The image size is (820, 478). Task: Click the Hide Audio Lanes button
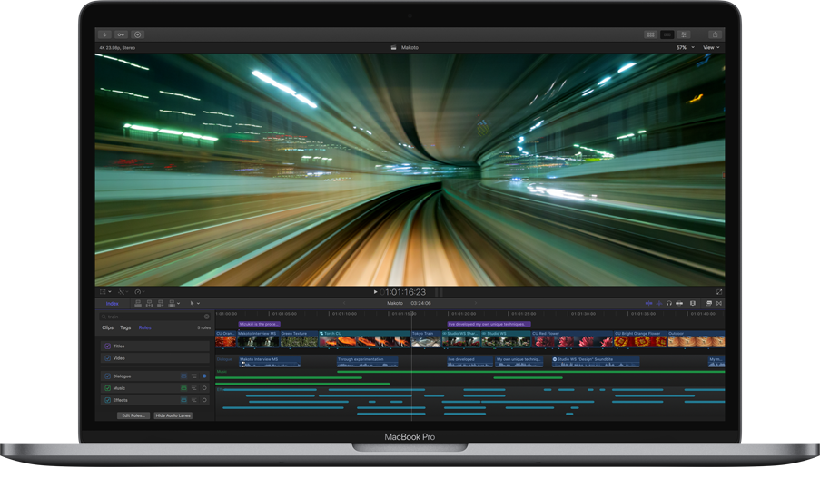(x=173, y=415)
